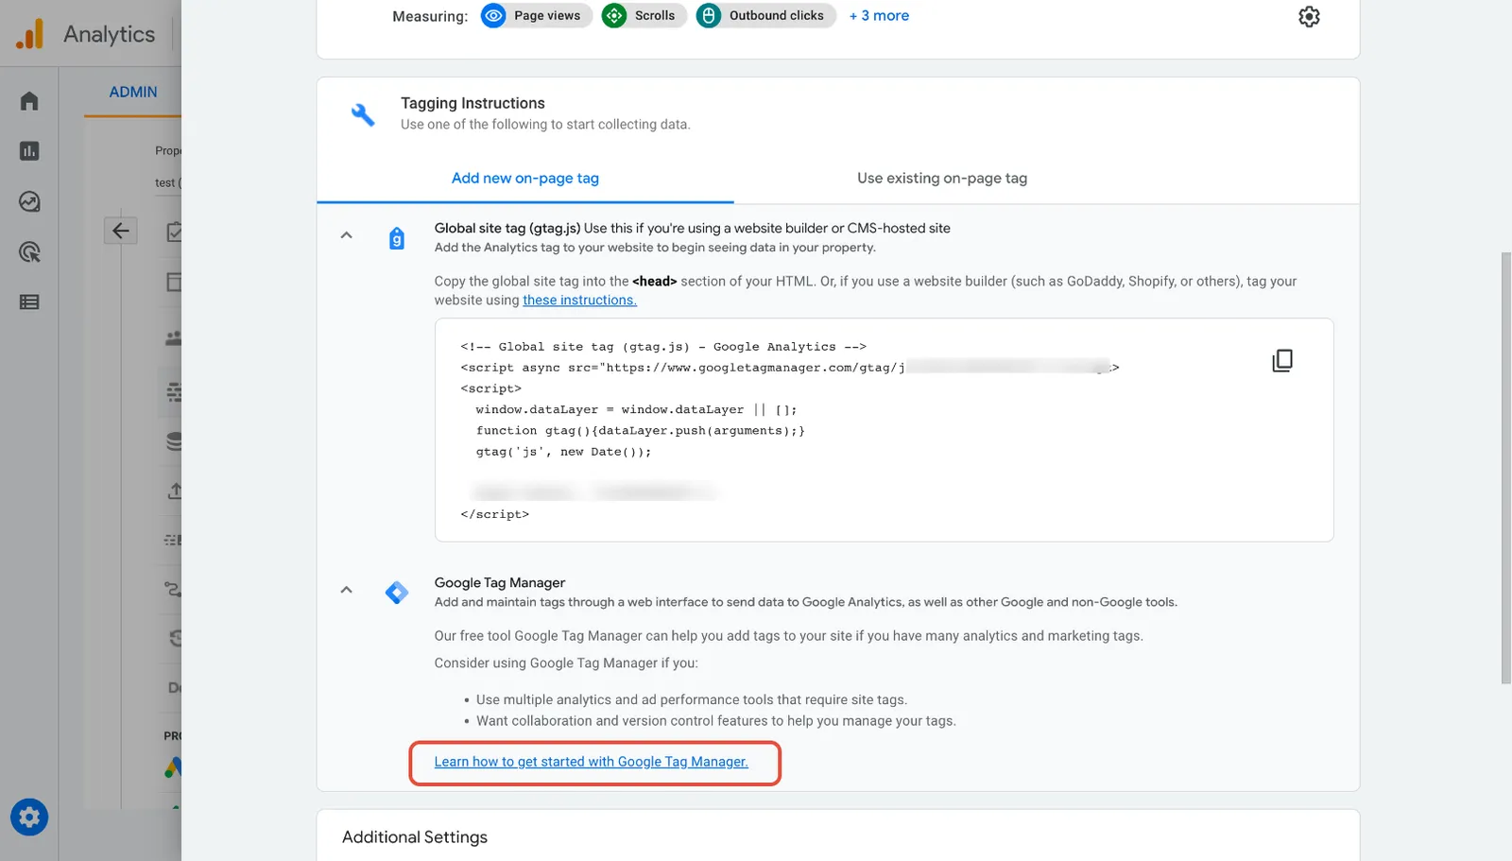Click the Additional Settings heading
This screenshot has width=1512, height=861.
coord(415,837)
